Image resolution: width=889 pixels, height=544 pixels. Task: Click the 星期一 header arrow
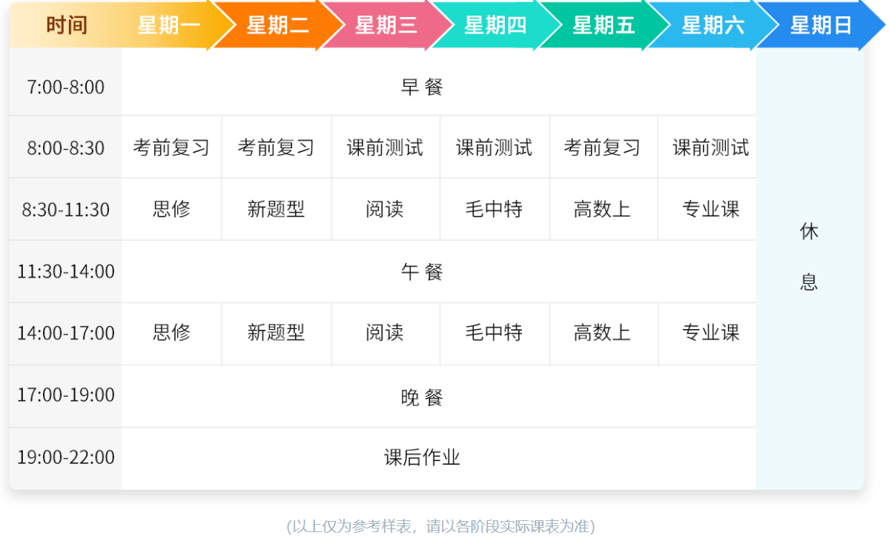click(x=169, y=25)
